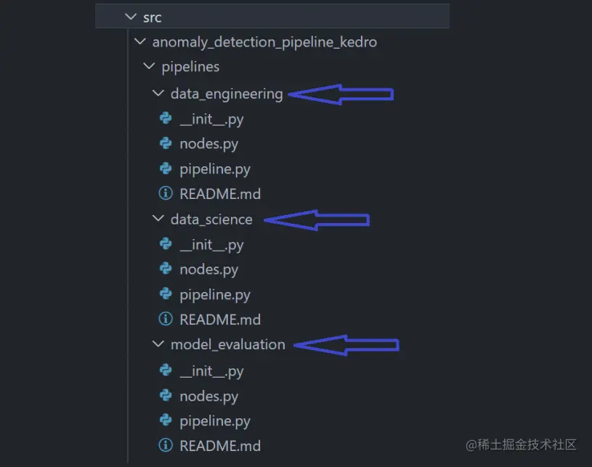
Task: Collapse the pipelines folder
Action: tap(148, 66)
